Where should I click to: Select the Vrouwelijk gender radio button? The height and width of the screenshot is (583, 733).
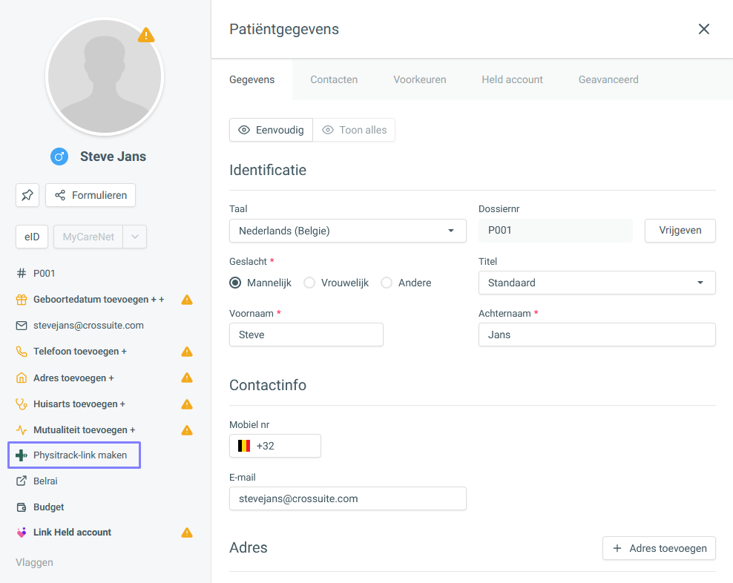click(x=309, y=283)
